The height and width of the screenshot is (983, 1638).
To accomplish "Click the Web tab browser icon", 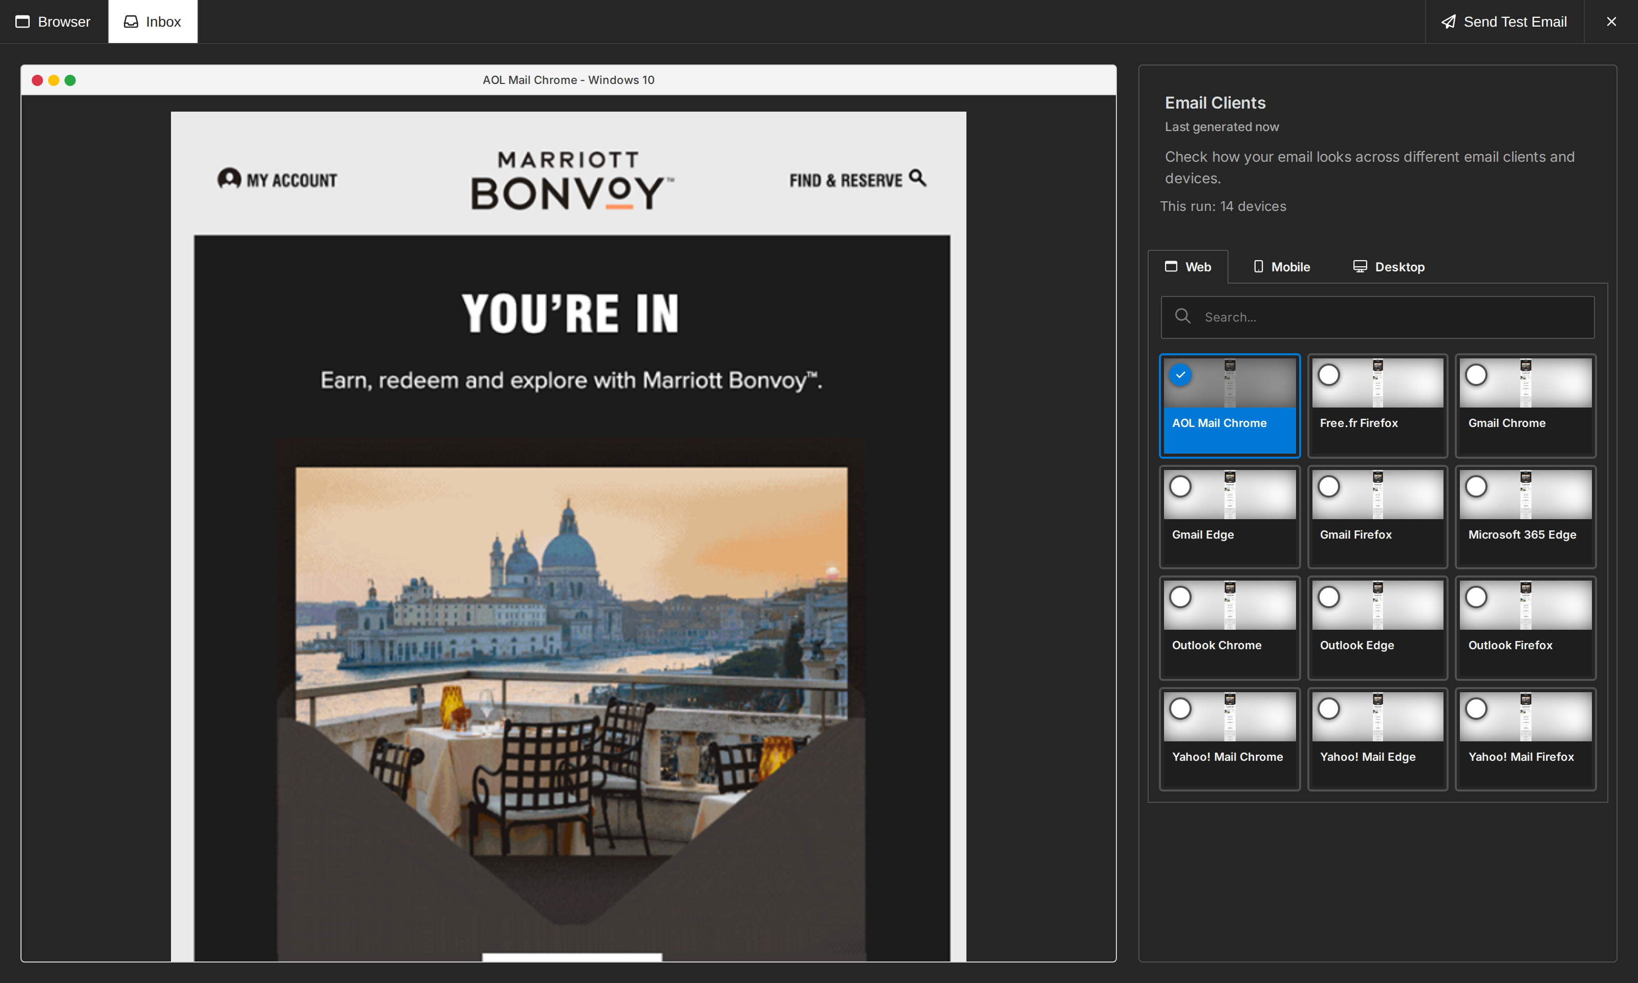I will tap(1171, 266).
